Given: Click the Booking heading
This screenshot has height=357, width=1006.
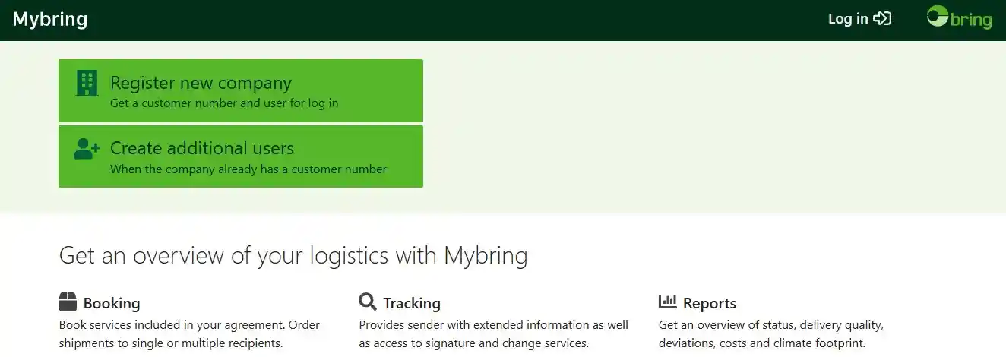Looking at the screenshot, I should coord(112,303).
